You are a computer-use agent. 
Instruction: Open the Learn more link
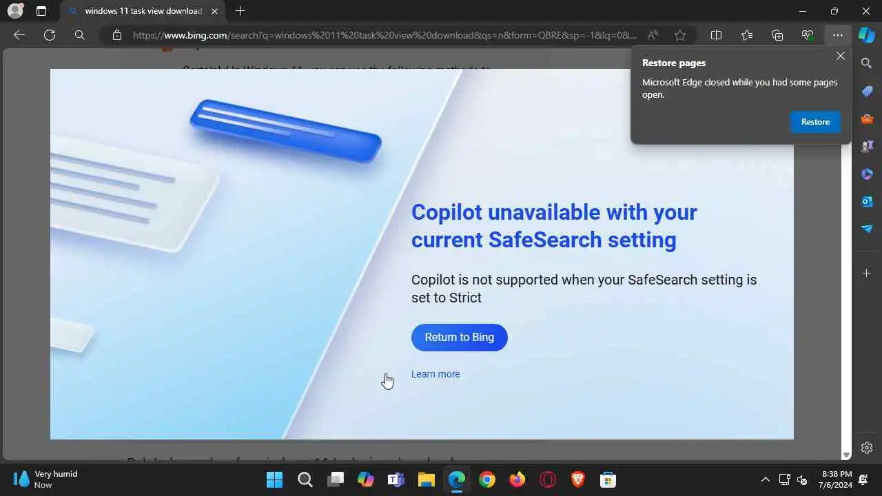[435, 374]
